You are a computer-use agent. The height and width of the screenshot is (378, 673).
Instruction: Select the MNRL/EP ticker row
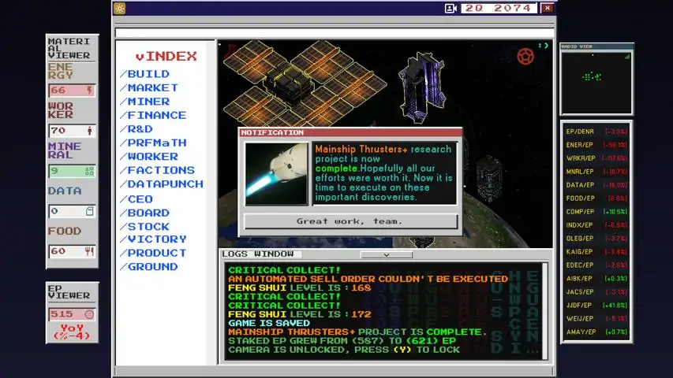tap(596, 172)
